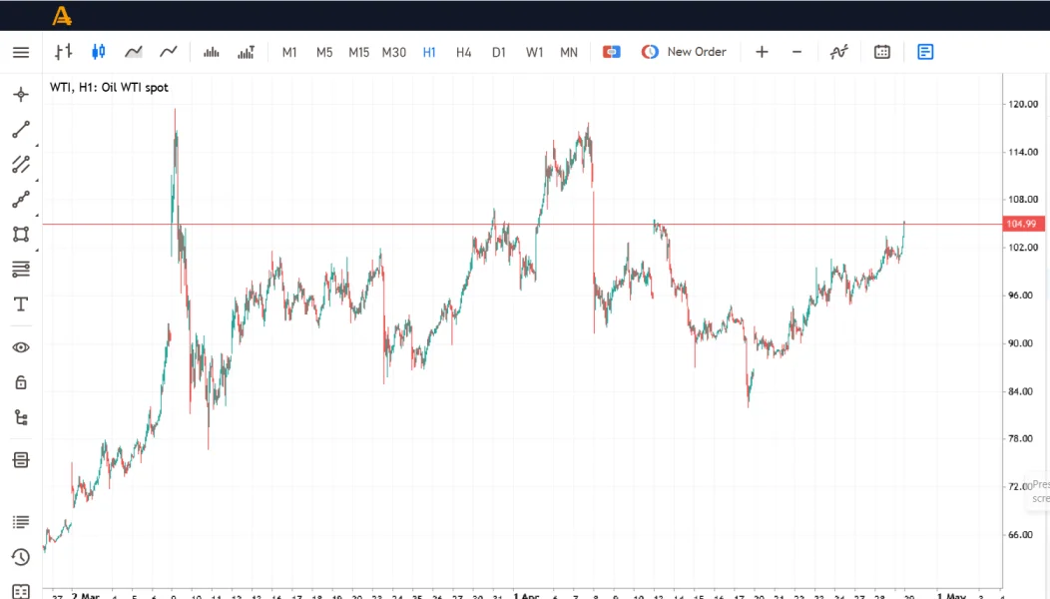Open the New Order dialog
The image size is (1050, 599).
coord(684,52)
